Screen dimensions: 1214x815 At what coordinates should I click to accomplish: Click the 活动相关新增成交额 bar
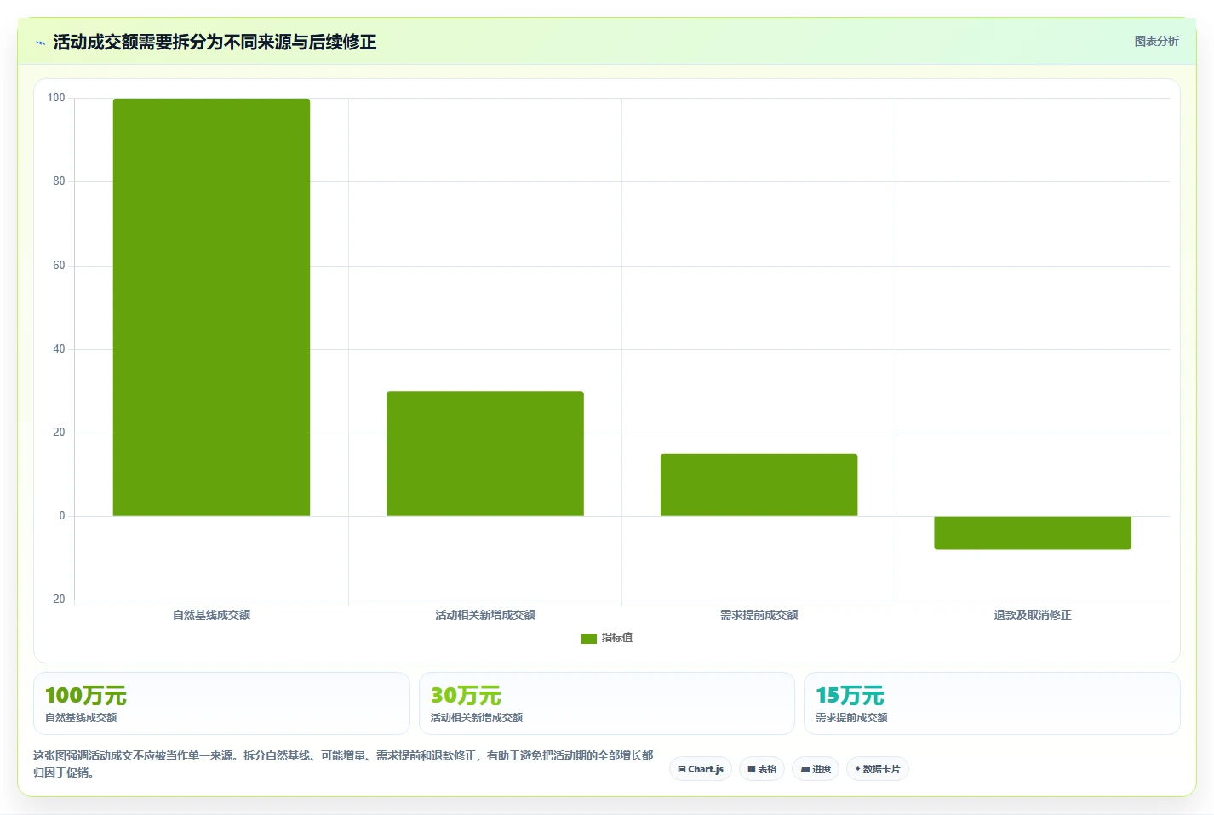(x=485, y=453)
